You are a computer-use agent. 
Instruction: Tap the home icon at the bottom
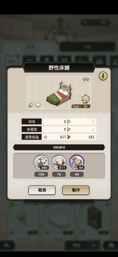point(111,245)
